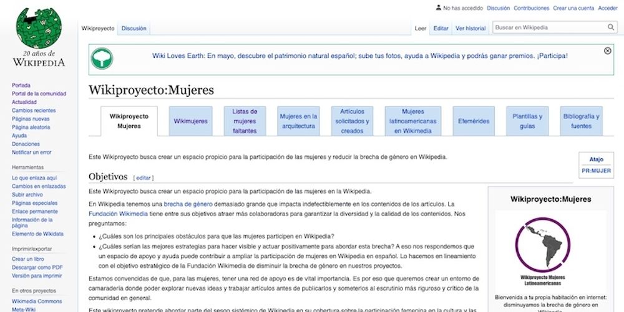The width and height of the screenshot is (624, 312).
Task: Open the Wikimedia Commons link
Action: pos(37,301)
